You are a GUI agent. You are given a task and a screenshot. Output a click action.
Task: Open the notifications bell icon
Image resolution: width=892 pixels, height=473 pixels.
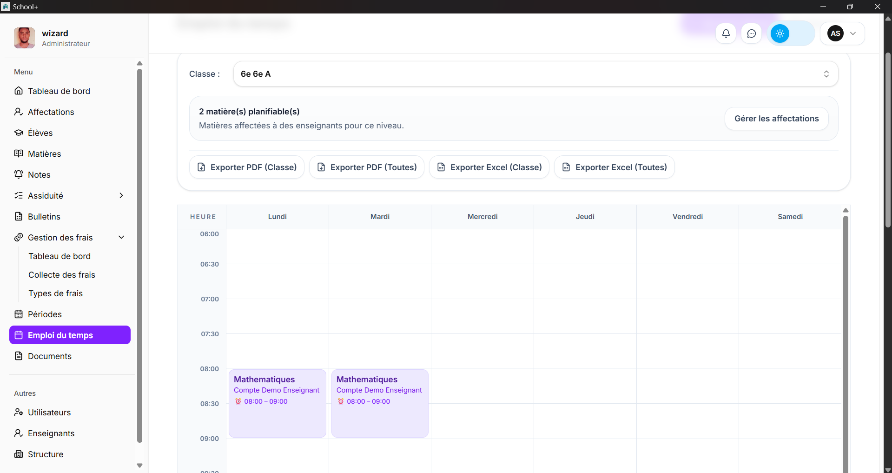(726, 33)
